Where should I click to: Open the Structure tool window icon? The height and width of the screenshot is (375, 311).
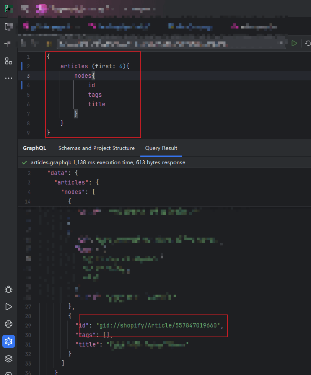(9, 60)
